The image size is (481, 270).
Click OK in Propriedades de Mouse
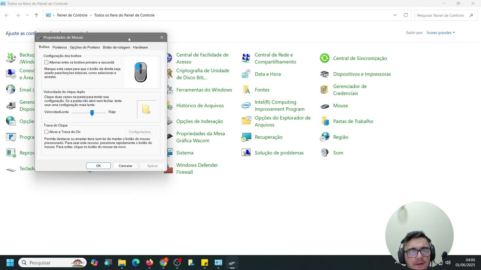98,166
